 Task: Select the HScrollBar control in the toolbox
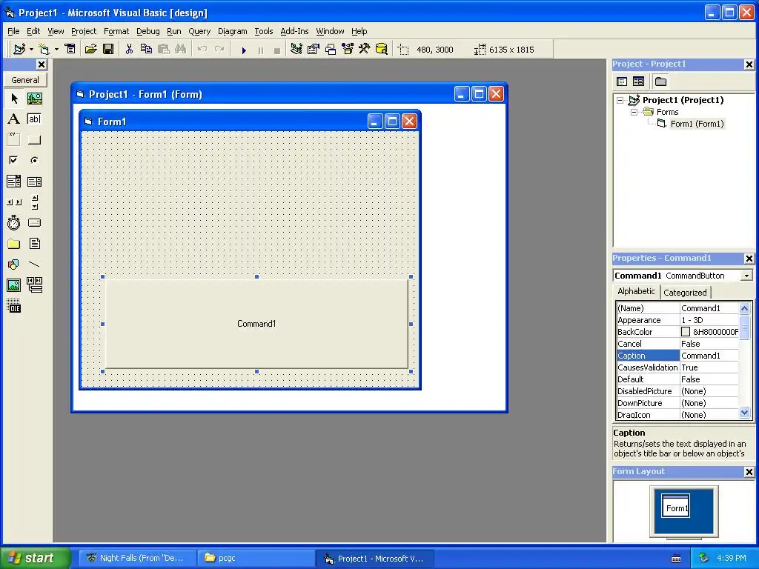point(14,202)
